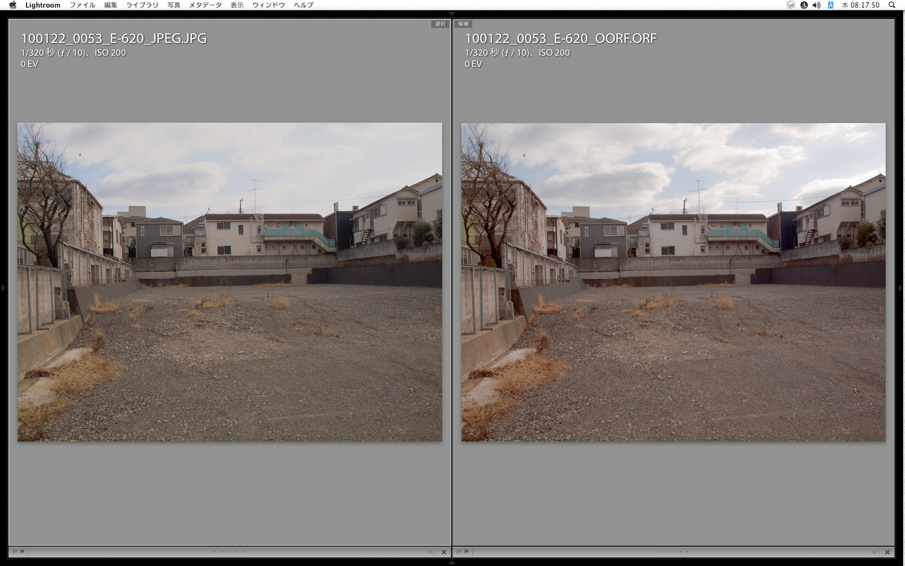The image size is (905, 566).
Task: Remove ORF candidate photo with X icon
Action: tap(887, 552)
